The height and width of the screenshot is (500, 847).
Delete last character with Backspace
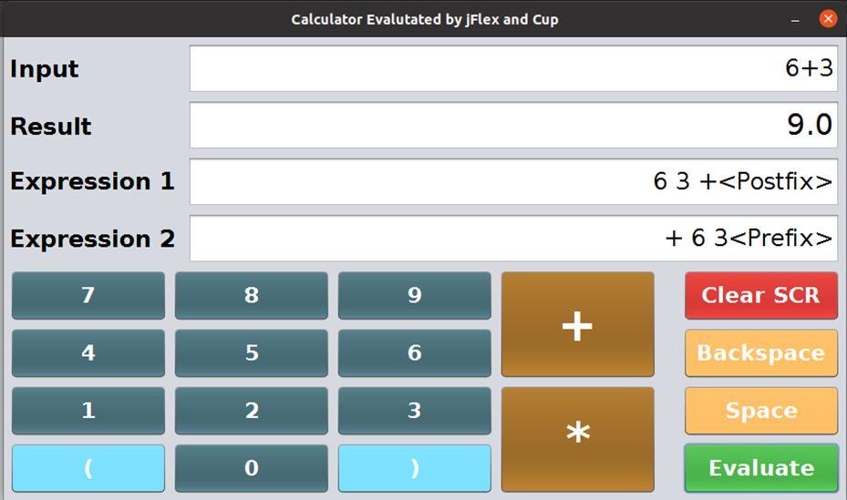[760, 352]
